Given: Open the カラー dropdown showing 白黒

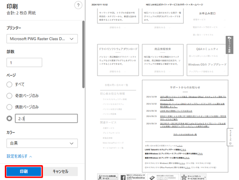Looking at the screenshot, I should (42, 143).
